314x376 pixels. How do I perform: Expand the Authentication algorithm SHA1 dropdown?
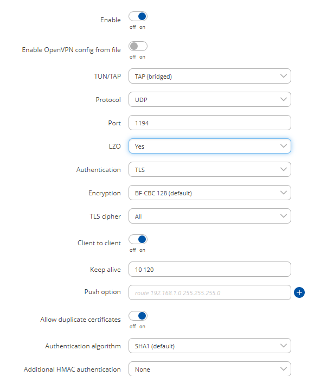tap(210, 346)
